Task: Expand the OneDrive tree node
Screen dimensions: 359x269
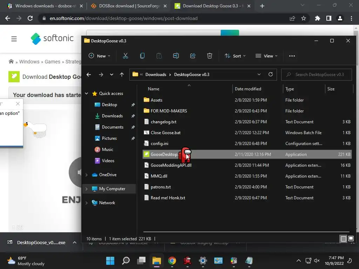Action: coord(87,175)
